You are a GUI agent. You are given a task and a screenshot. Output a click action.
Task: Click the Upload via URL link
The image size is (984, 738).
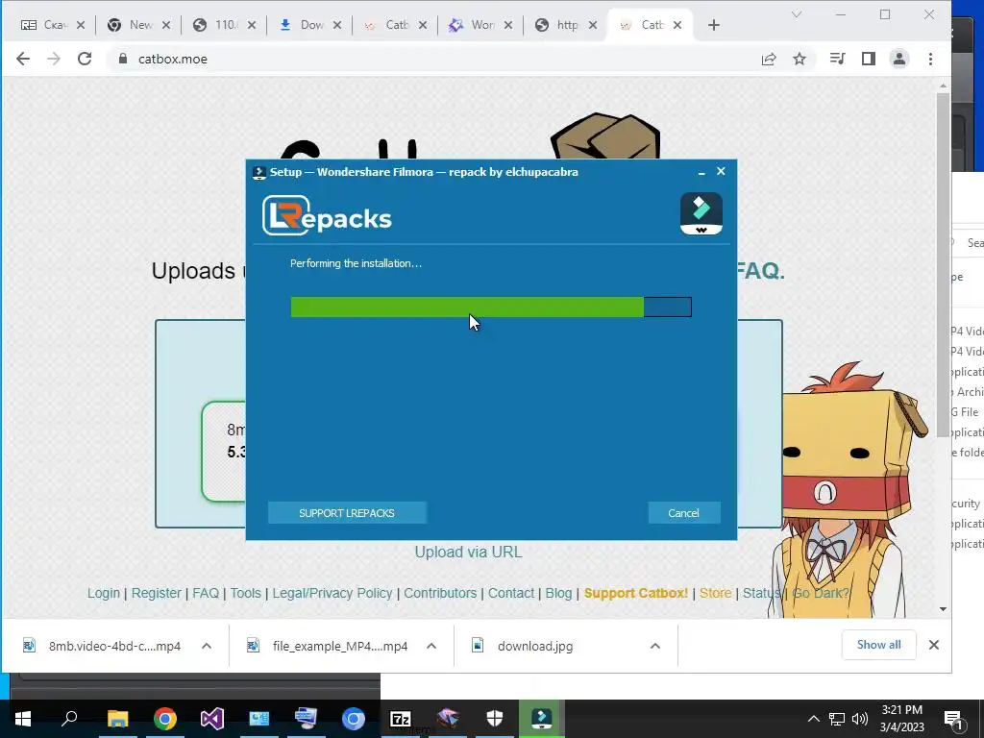[468, 552]
